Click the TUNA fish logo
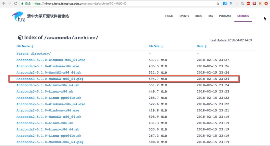 tap(18, 16)
